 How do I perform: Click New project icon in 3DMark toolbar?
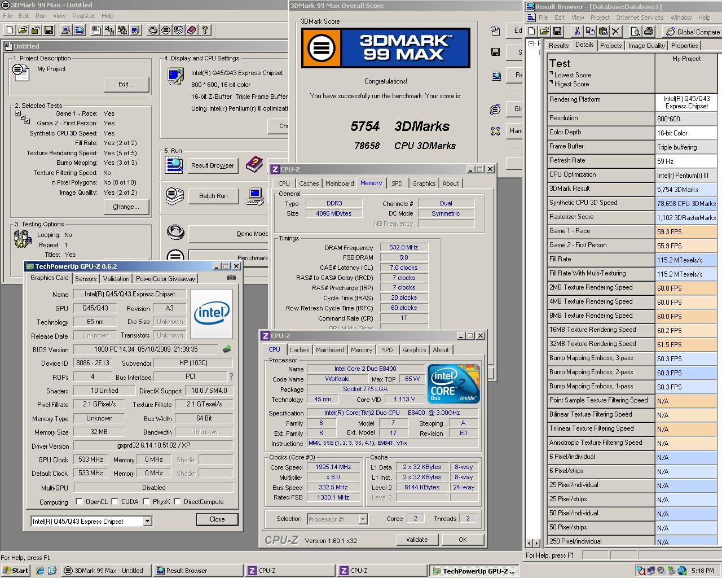coord(10,30)
